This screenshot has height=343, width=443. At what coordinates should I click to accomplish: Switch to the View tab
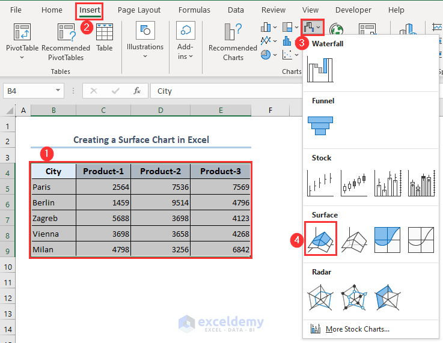pos(310,10)
